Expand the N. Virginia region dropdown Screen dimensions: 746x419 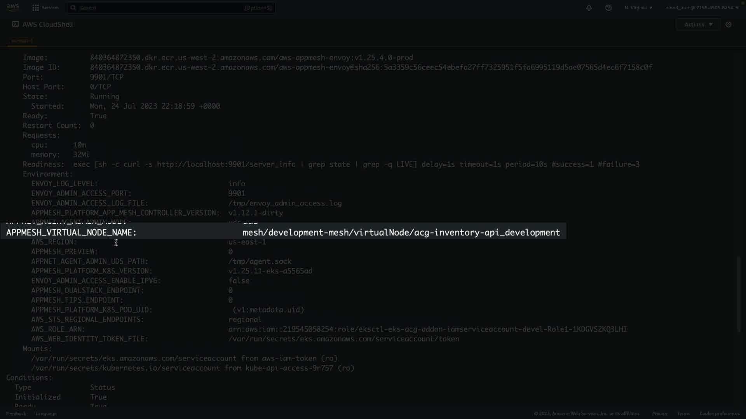pos(638,8)
